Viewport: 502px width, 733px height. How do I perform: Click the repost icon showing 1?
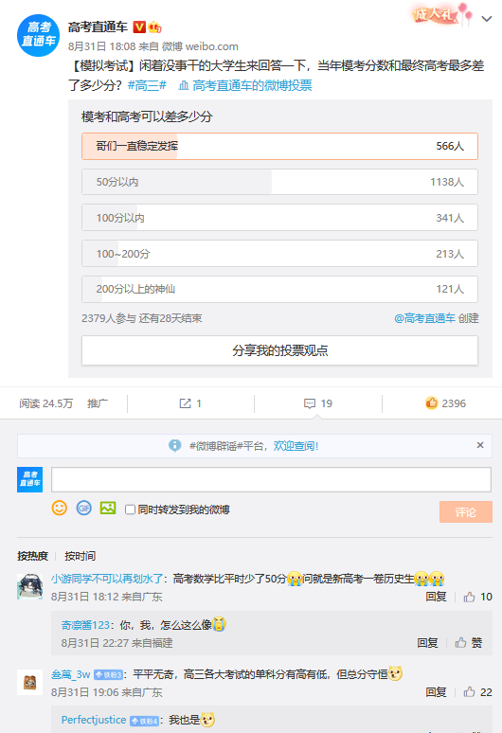pos(190,403)
